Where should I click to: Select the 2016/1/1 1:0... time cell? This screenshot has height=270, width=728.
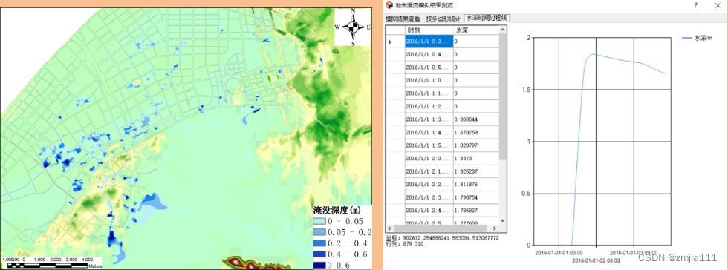click(429, 80)
